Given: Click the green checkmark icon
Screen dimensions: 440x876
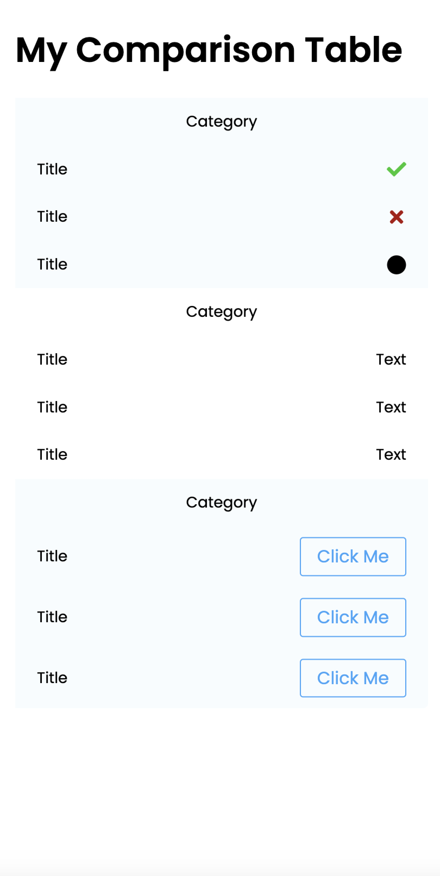Looking at the screenshot, I should click(x=396, y=169).
